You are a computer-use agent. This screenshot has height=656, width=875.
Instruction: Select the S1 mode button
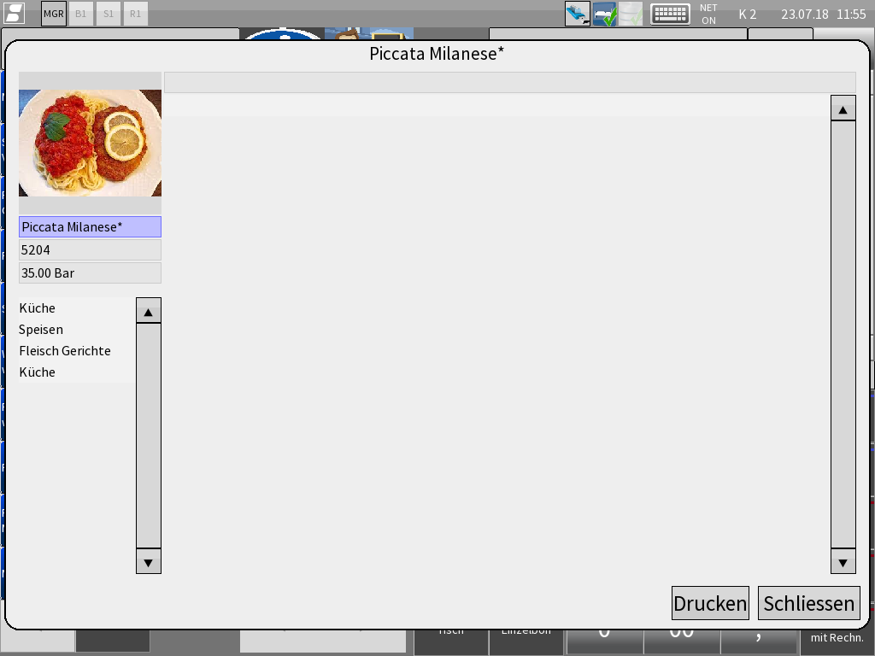click(x=109, y=14)
